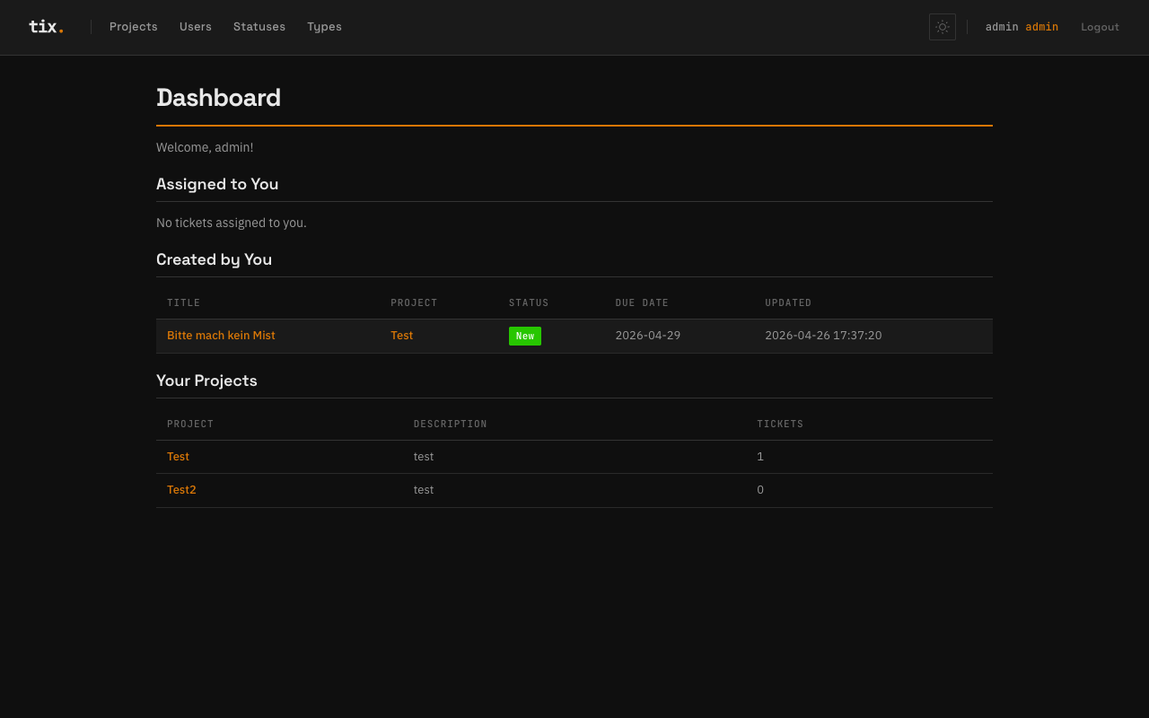
Task: Navigate to the Types page
Action: tap(324, 27)
